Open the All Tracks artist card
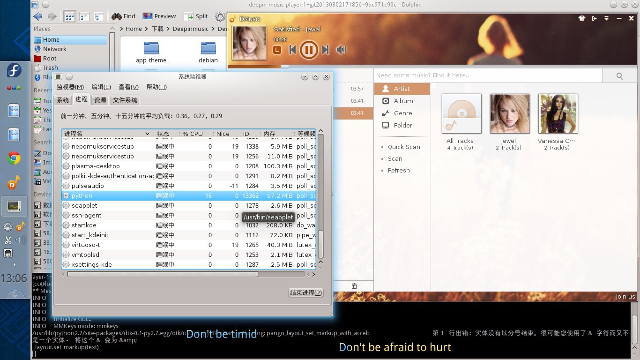Image resolution: width=640 pixels, height=360 pixels. coord(461,122)
